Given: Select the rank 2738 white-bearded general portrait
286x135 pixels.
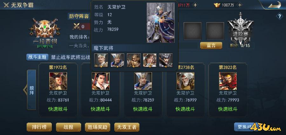Looking at the screenshot, I should point(186,81).
